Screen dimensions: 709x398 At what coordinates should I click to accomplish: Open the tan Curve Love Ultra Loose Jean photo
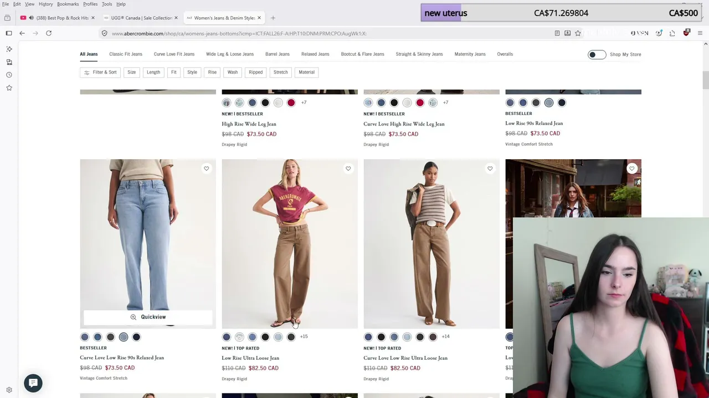pos(431,244)
